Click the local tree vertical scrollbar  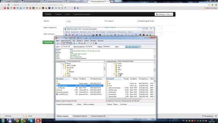[x=105, y=69]
